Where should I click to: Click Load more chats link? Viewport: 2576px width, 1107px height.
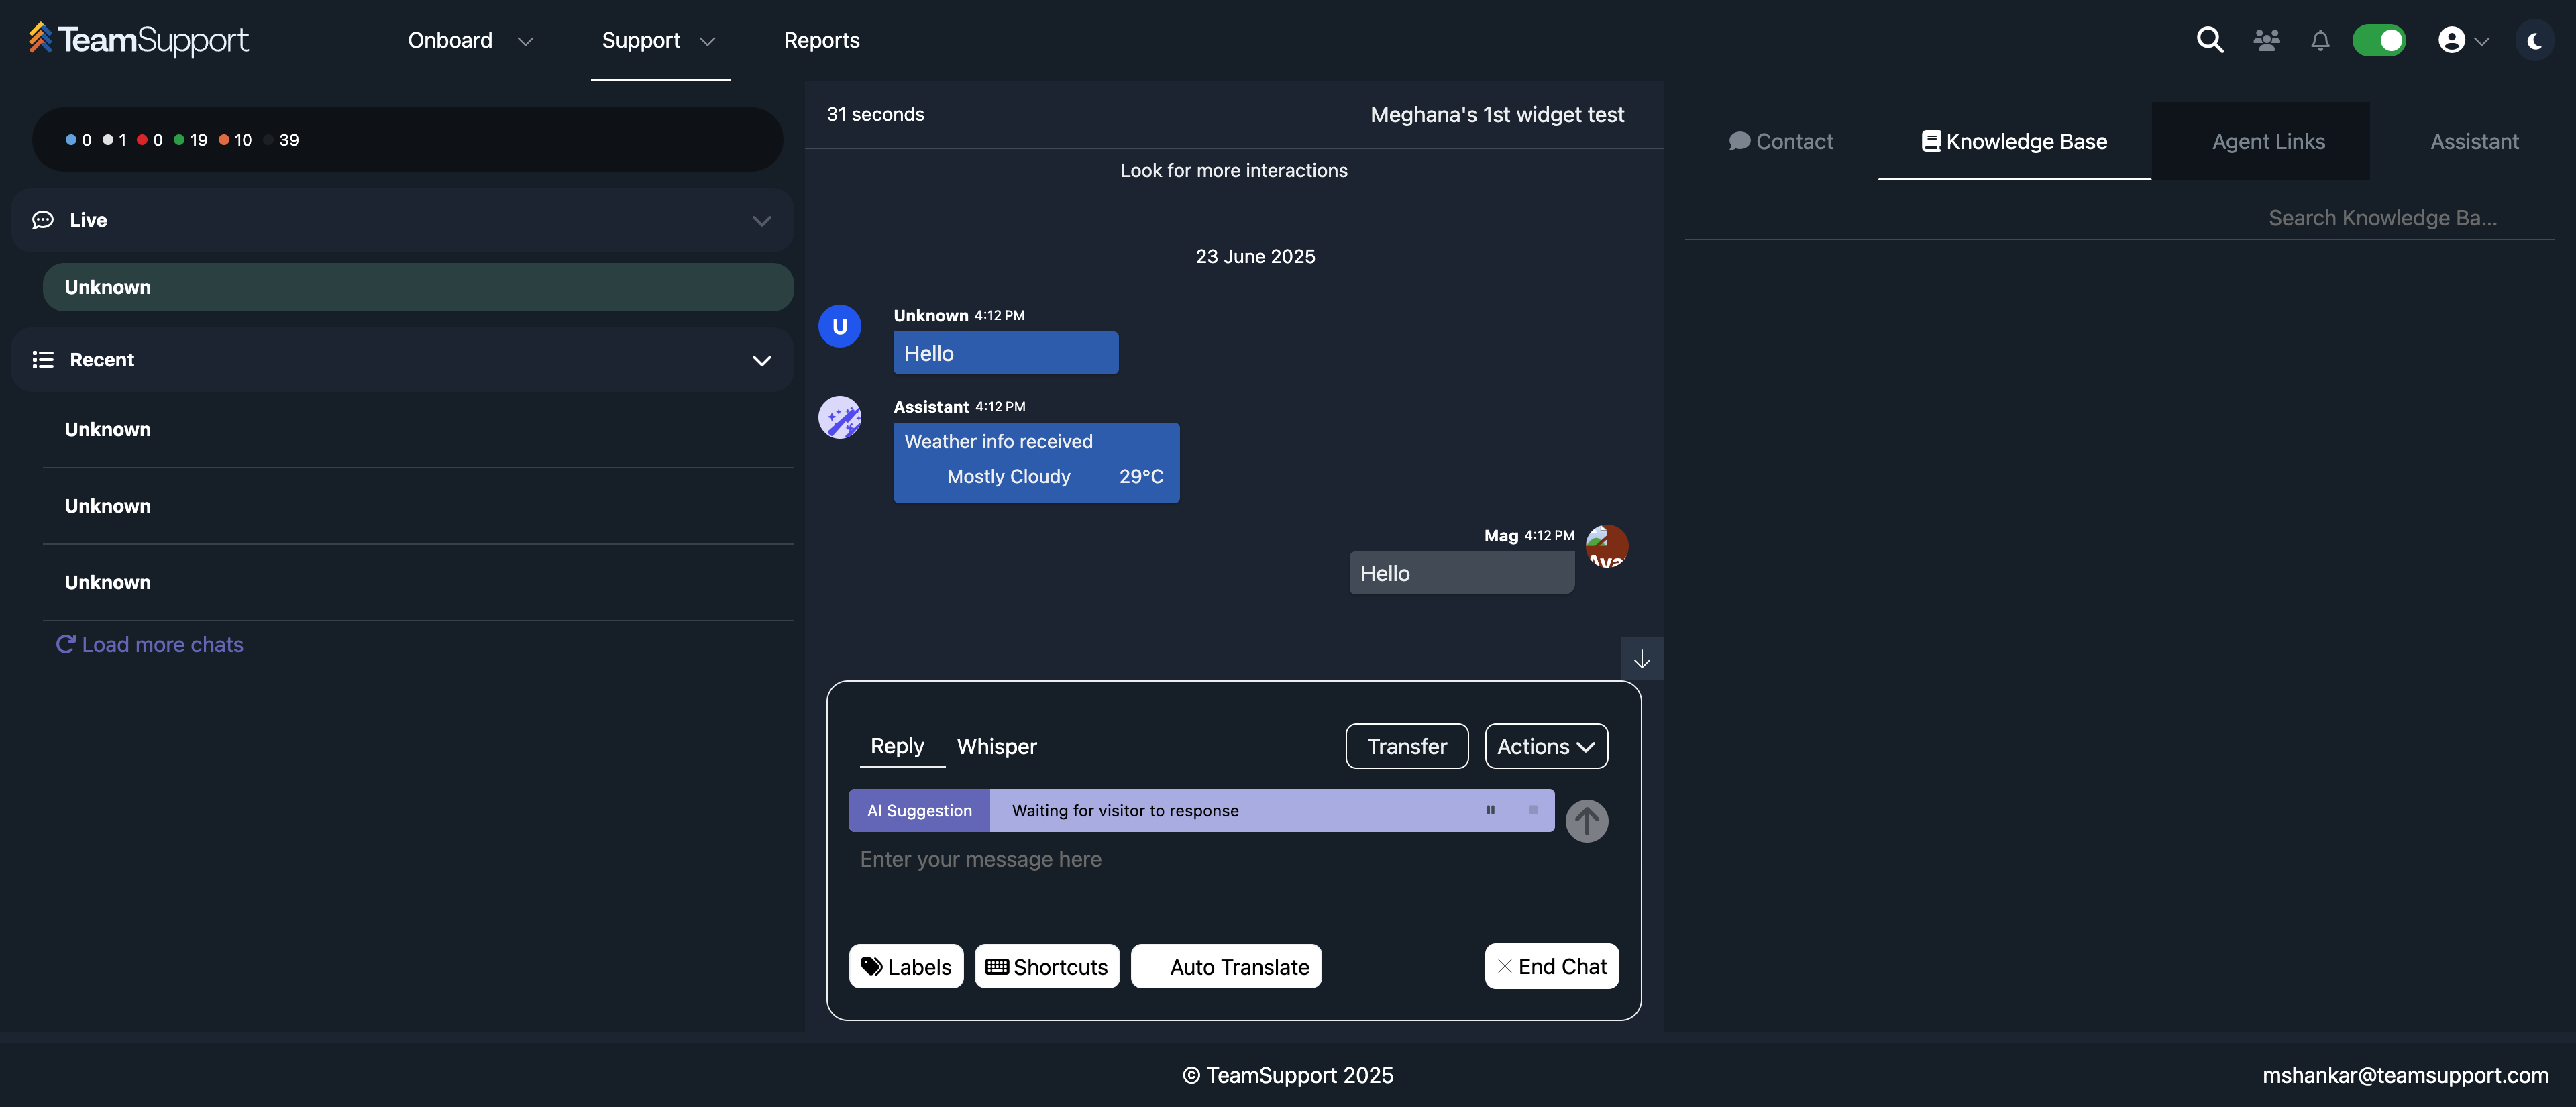tap(149, 644)
